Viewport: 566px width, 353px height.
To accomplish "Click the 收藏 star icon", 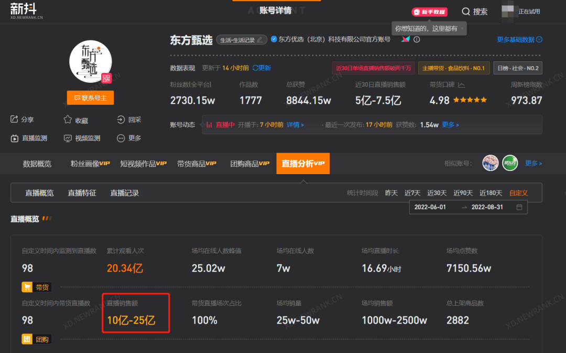I will 68,120.
